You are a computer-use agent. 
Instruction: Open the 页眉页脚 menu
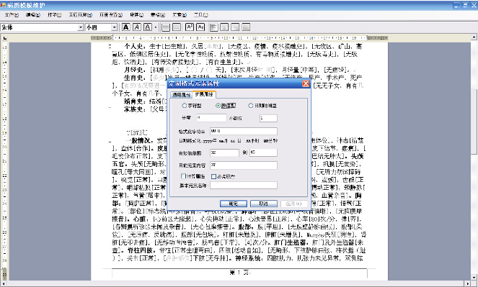(x=80, y=15)
